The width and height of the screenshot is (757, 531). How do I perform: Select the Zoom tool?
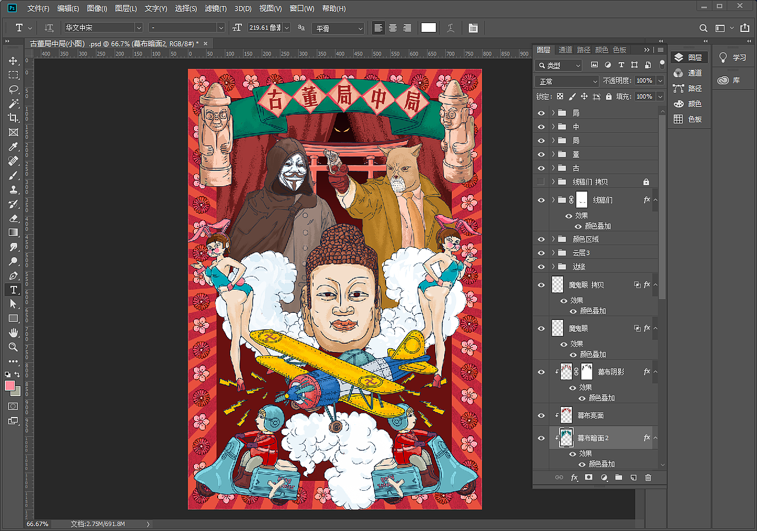point(13,347)
